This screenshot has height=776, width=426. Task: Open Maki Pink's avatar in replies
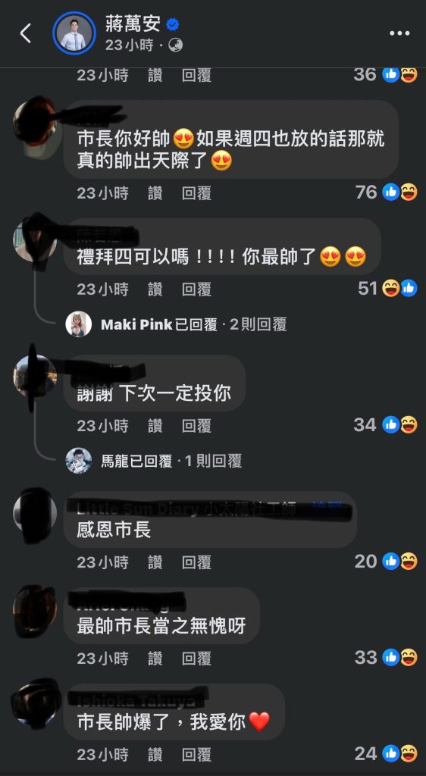point(79,324)
